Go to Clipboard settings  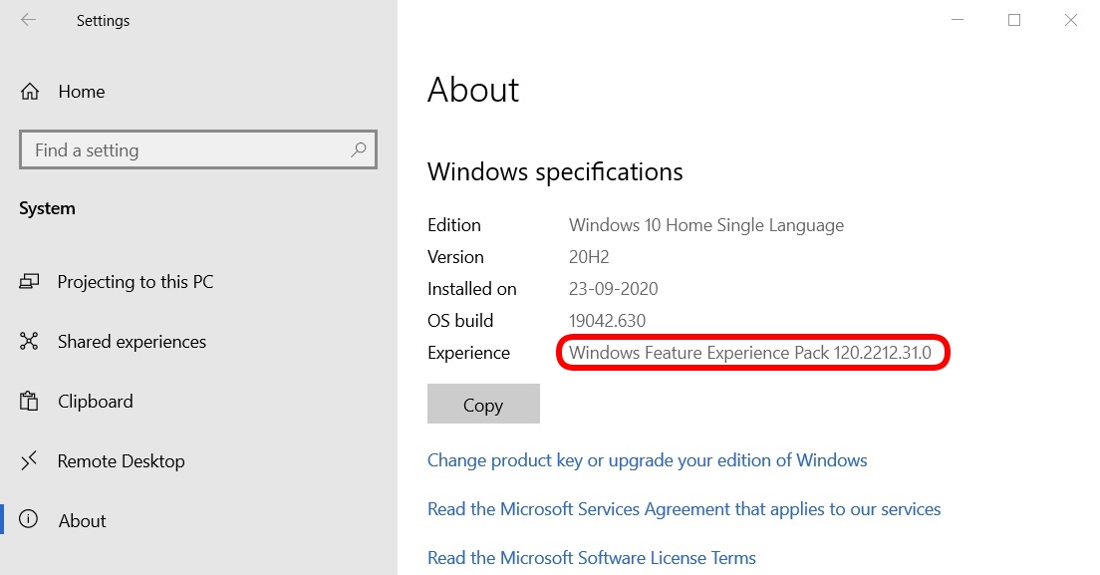[96, 401]
